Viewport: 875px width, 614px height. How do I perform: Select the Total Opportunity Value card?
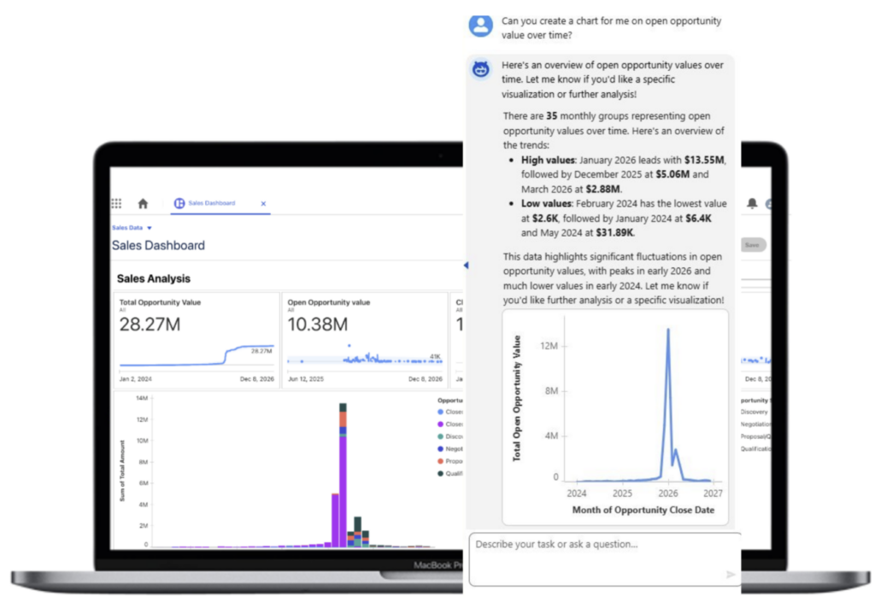coord(196,341)
